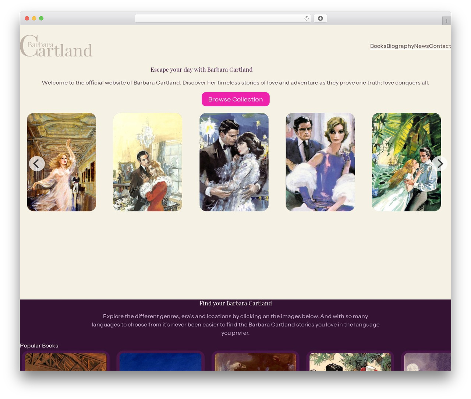Open the cover with woman in purple dress
Screen dimensions: 471x399
(x=320, y=162)
